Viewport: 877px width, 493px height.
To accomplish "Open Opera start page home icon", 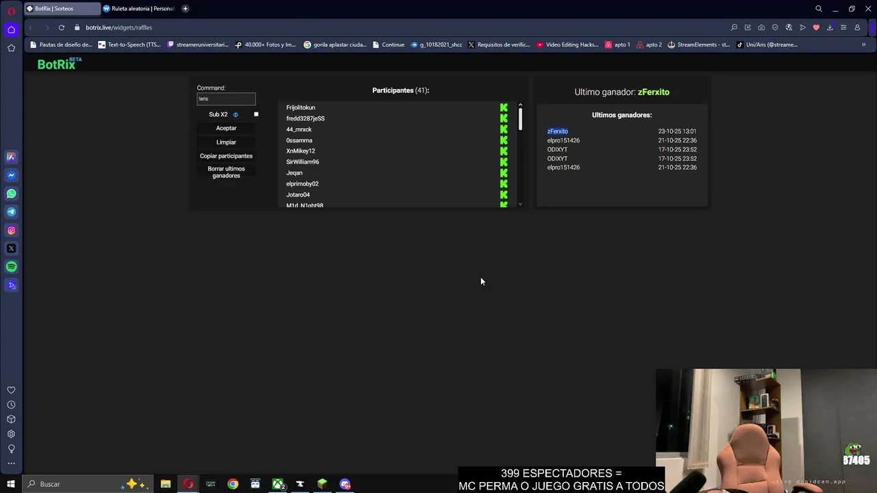I will coord(11,29).
